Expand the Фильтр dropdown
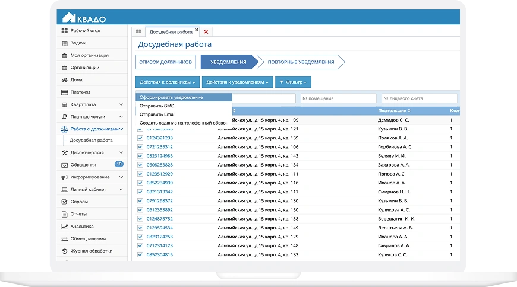 tap(294, 82)
